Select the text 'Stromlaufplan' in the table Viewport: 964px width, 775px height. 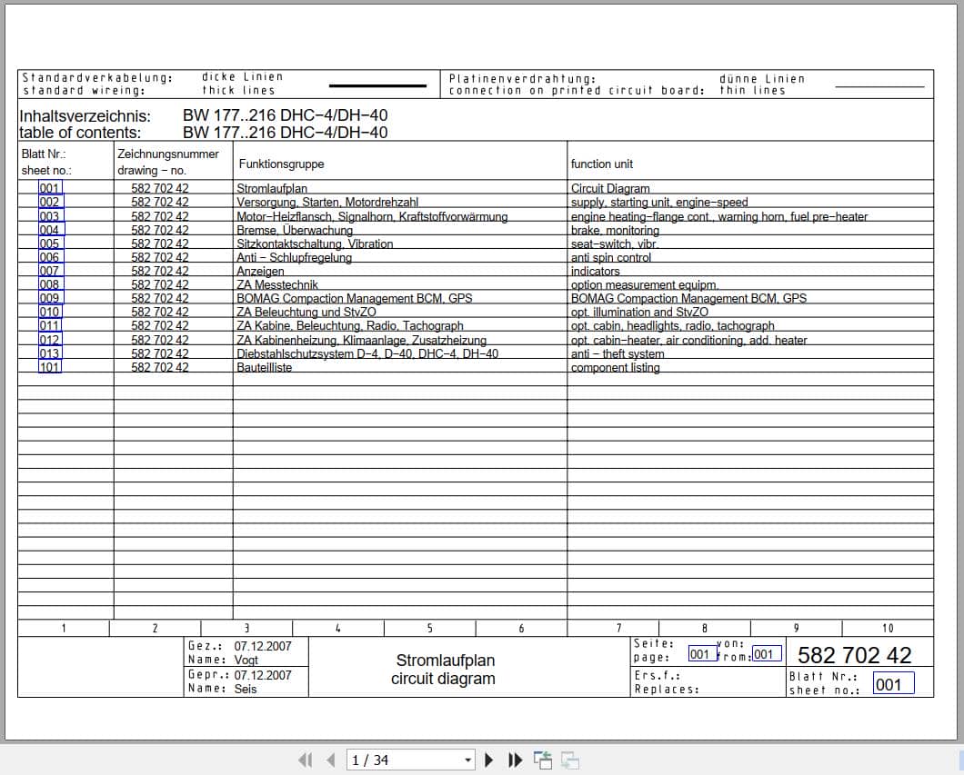(272, 188)
